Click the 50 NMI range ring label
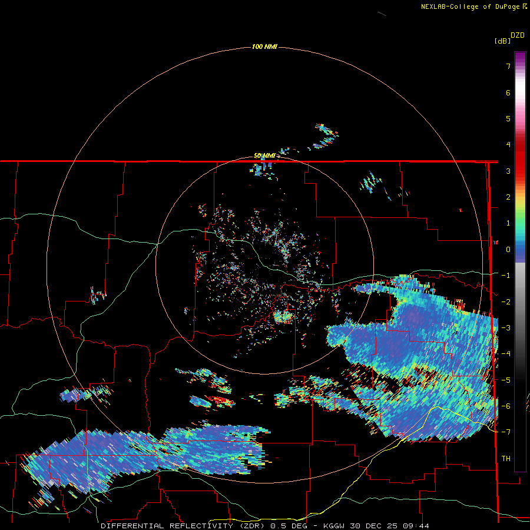 [264, 156]
